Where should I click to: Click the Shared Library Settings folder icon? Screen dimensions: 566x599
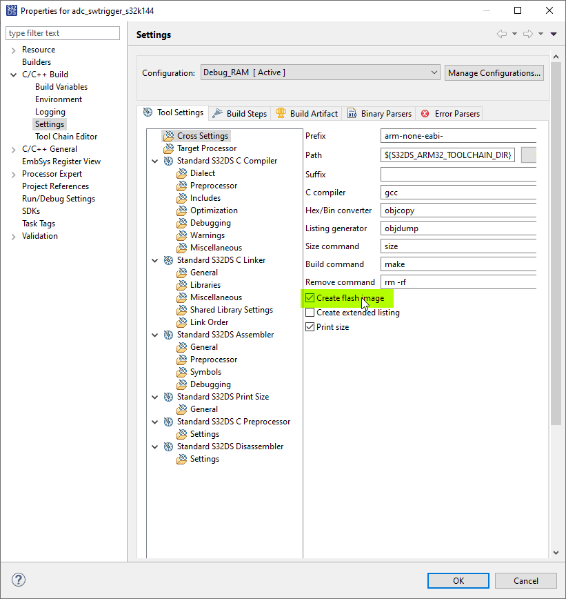182,310
